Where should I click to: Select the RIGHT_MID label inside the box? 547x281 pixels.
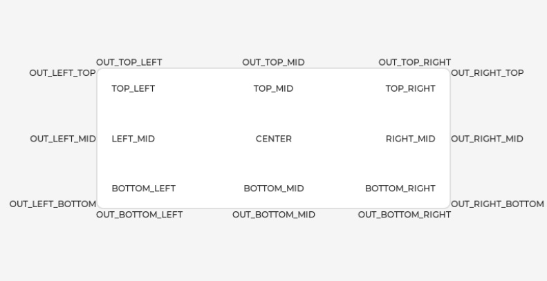[411, 139]
